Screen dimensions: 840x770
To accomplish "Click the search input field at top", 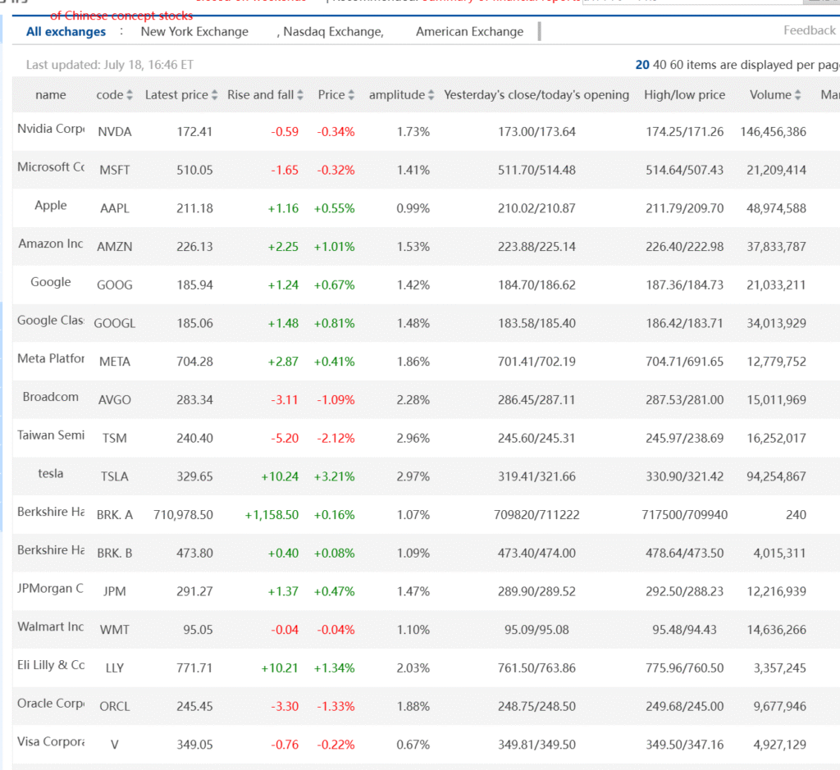I will pyautogui.click(x=689, y=2).
